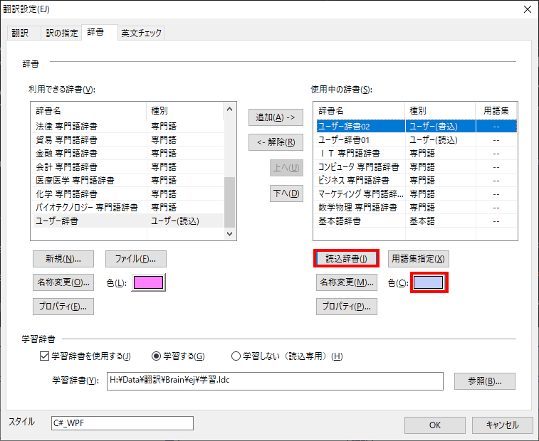Select 数学物理 専門語辞書 row
This screenshot has height=441, width=539.
point(416,208)
